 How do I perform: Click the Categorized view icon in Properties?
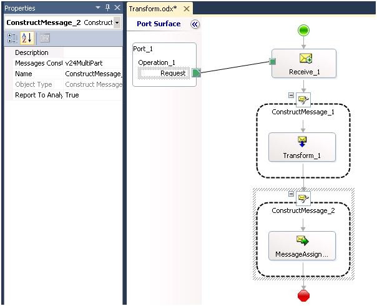[12, 38]
